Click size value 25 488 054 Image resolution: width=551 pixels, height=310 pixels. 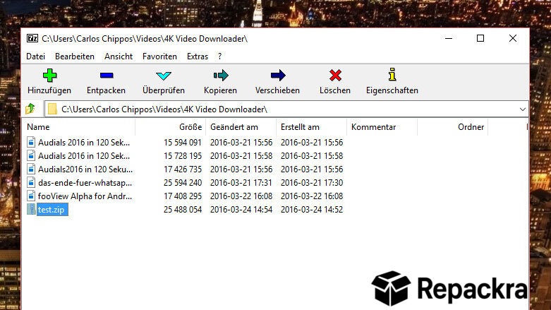click(183, 210)
